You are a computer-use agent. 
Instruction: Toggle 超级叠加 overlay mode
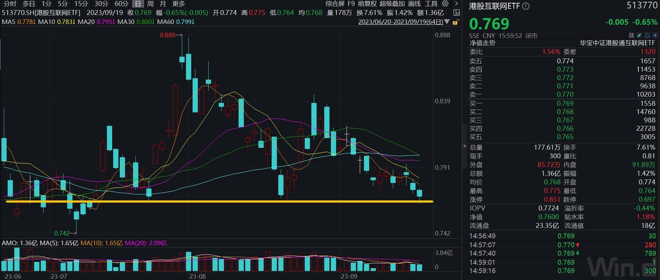(x=392, y=3)
